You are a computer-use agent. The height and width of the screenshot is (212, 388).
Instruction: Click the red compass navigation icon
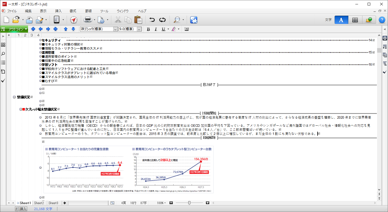(x=74, y=20)
